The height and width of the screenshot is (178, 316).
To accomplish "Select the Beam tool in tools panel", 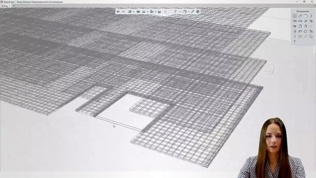I will (x=300, y=21).
